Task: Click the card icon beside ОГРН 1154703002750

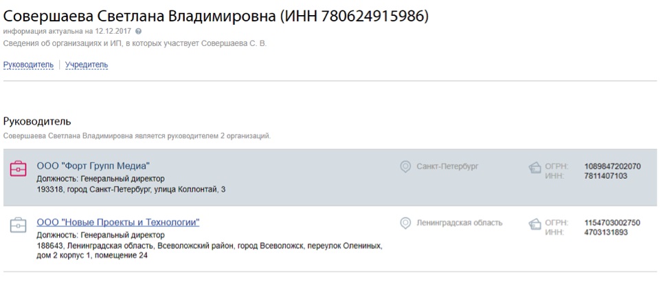Action: (x=535, y=224)
